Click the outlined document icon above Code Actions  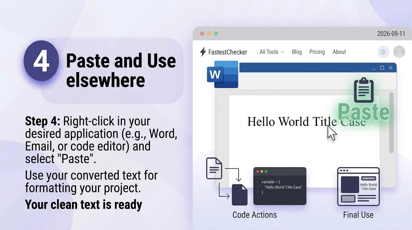pyautogui.click(x=214, y=168)
